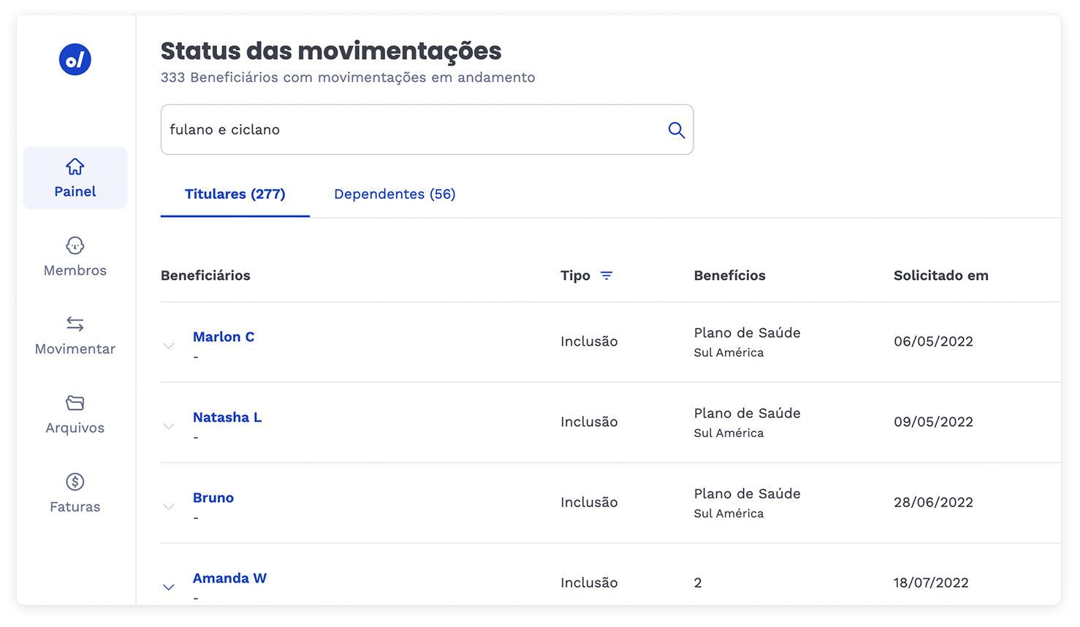Switch to the Titulares (277) tab
This screenshot has width=1080, height=627.
pos(235,194)
